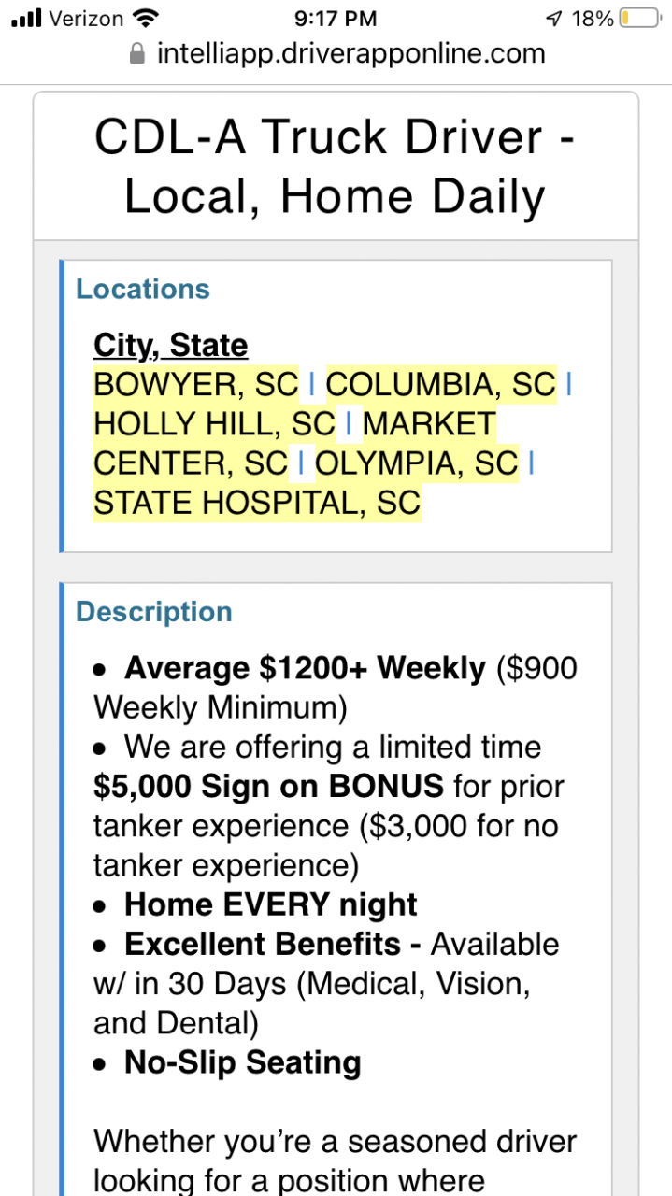Select the COLUMBIA, SC location
This screenshot has width=672, height=1196.
click(x=440, y=384)
